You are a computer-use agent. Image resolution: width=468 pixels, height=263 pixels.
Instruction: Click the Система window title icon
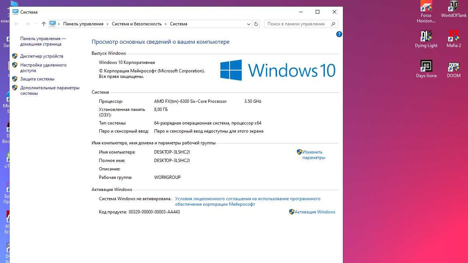tap(15, 12)
